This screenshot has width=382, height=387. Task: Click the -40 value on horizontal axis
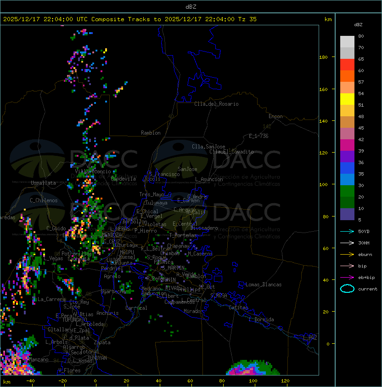click(x=30, y=381)
